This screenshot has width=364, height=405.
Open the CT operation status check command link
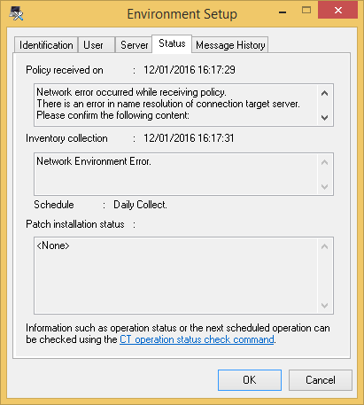point(197,339)
